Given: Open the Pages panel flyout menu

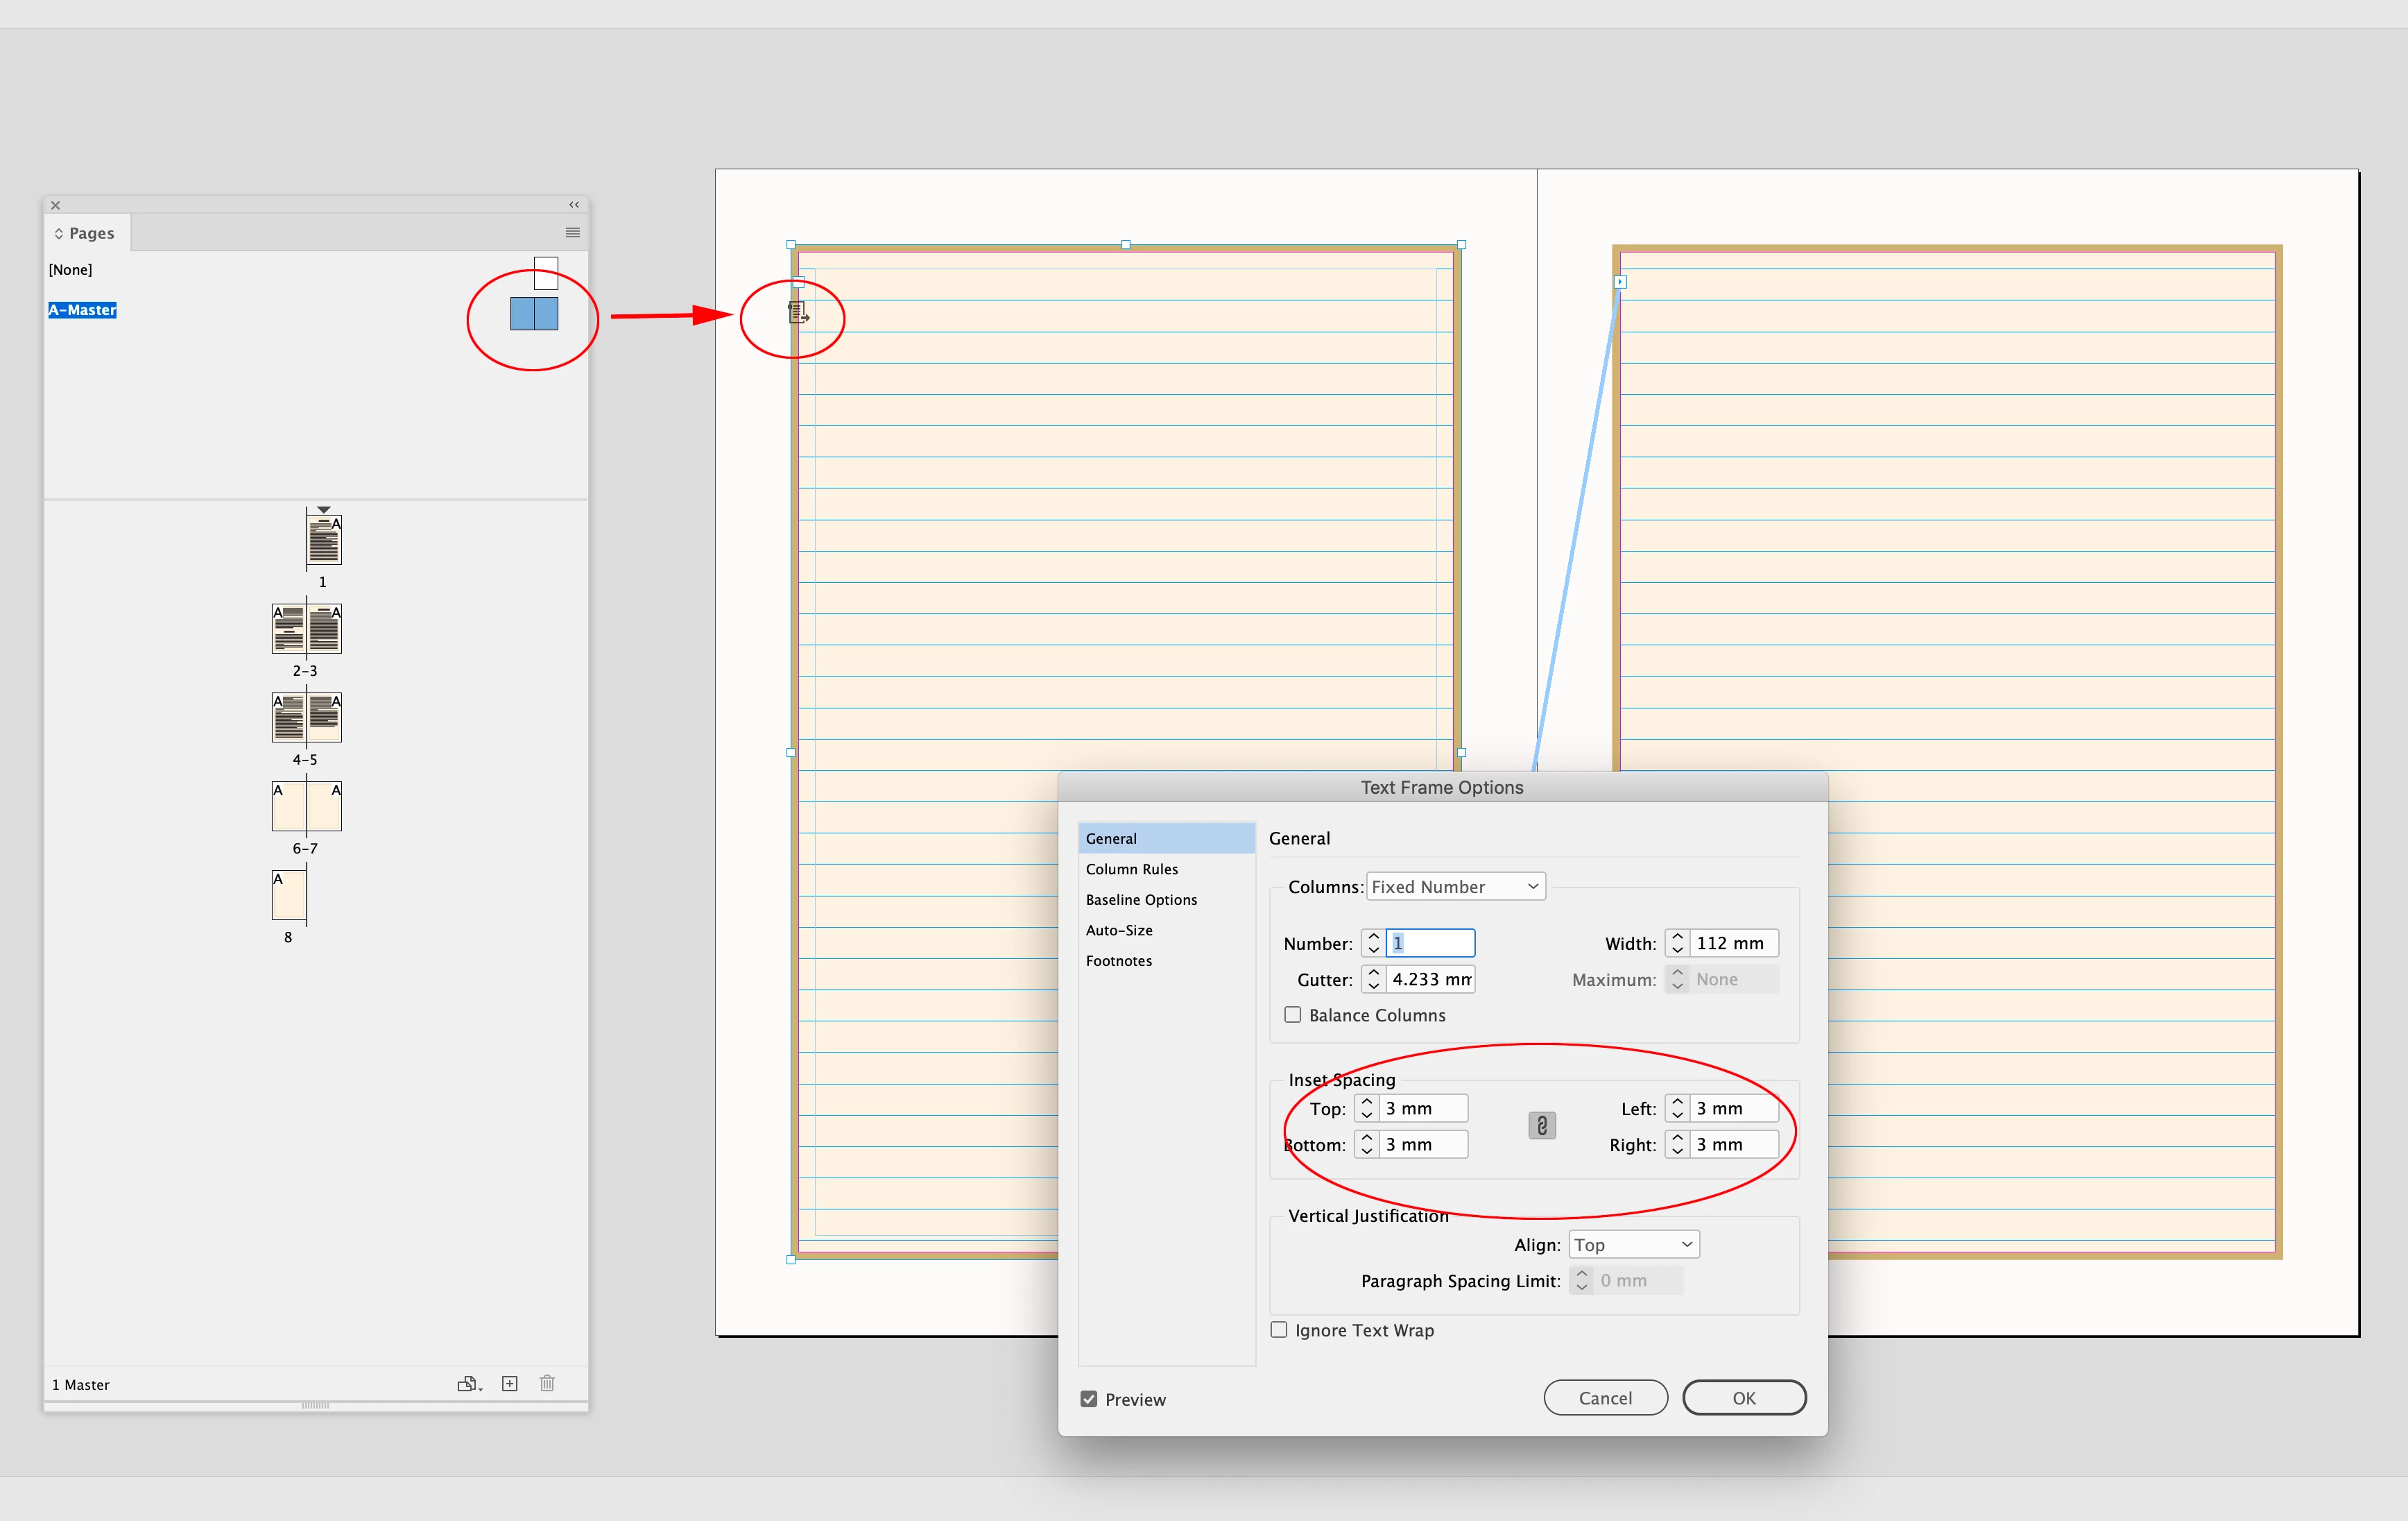Looking at the screenshot, I should 573,232.
